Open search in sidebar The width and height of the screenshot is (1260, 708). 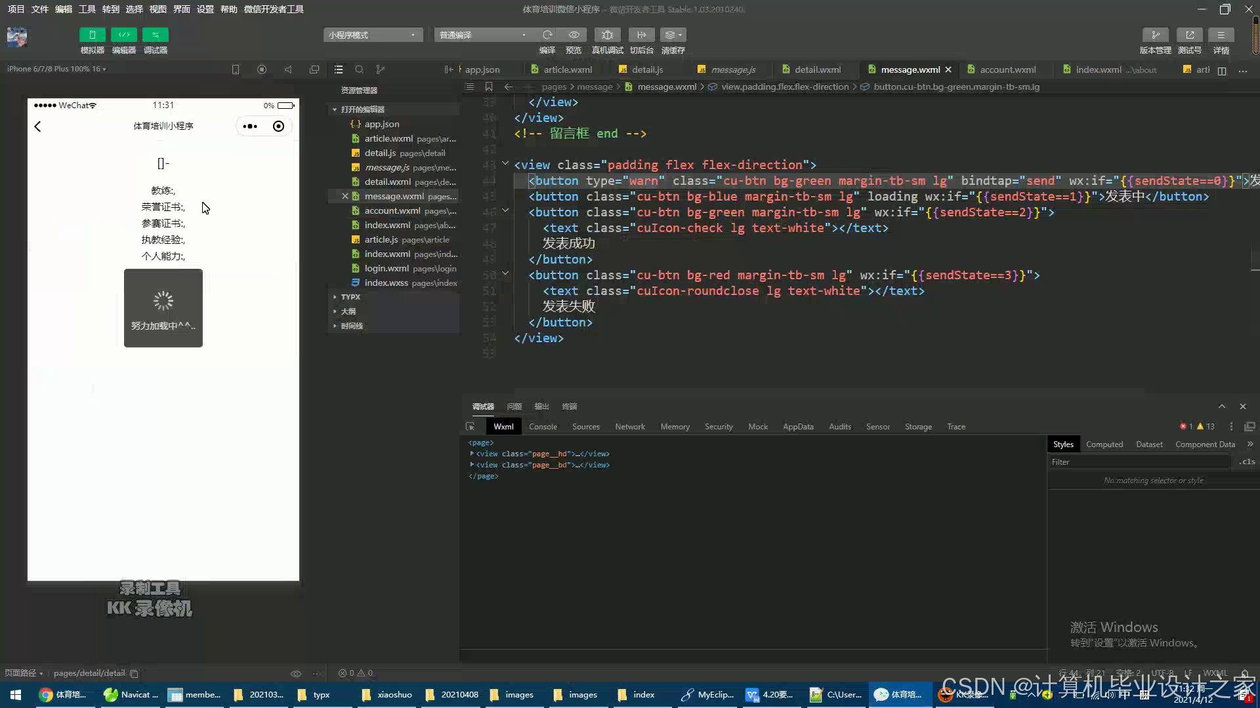[359, 69]
